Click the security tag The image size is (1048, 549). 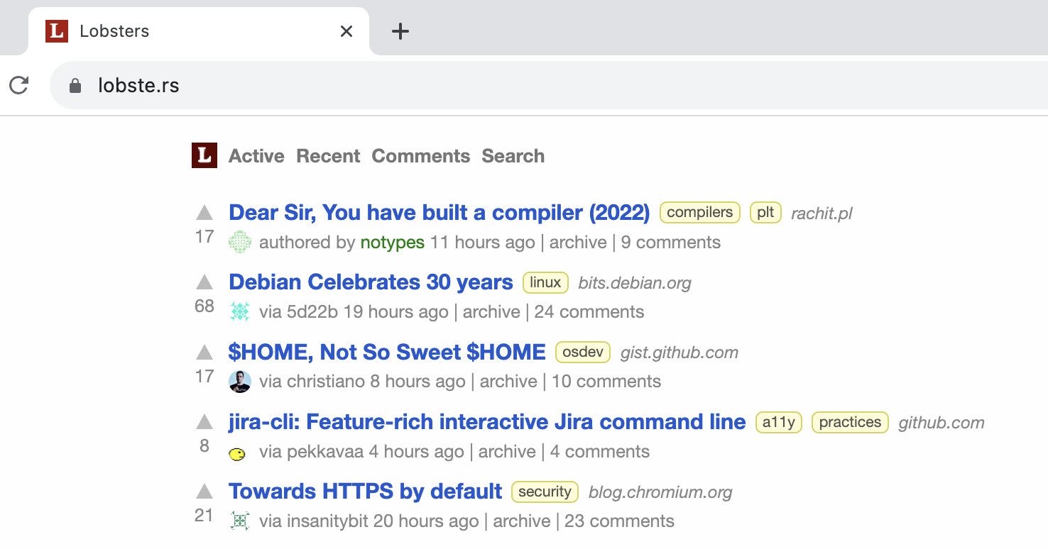pyautogui.click(x=545, y=492)
